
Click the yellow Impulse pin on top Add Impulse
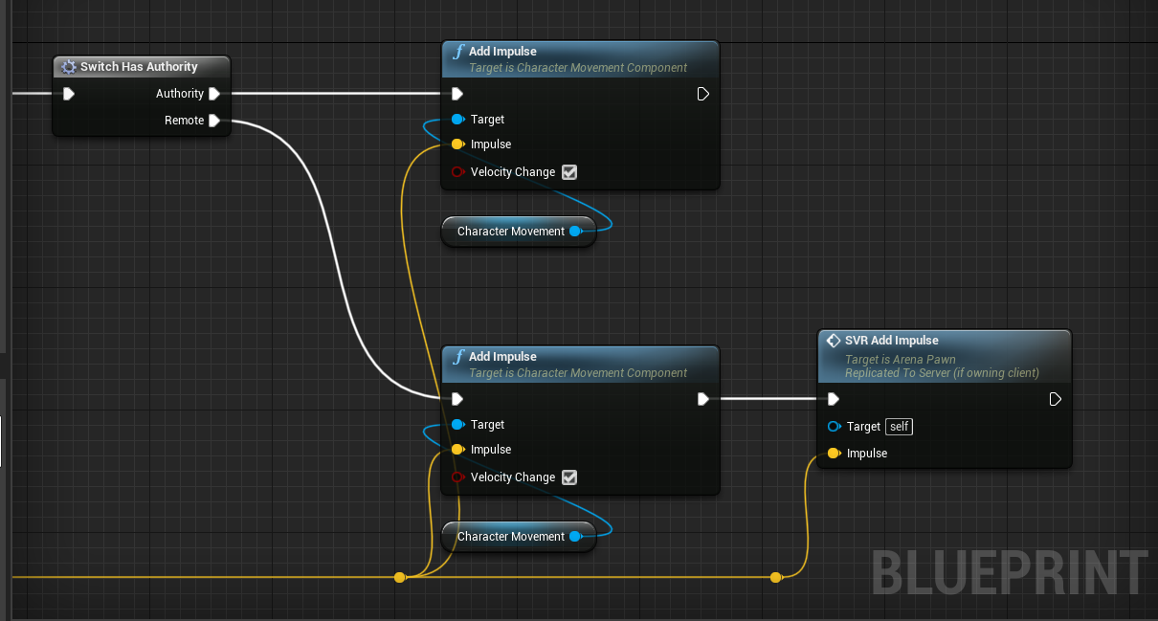coord(458,144)
